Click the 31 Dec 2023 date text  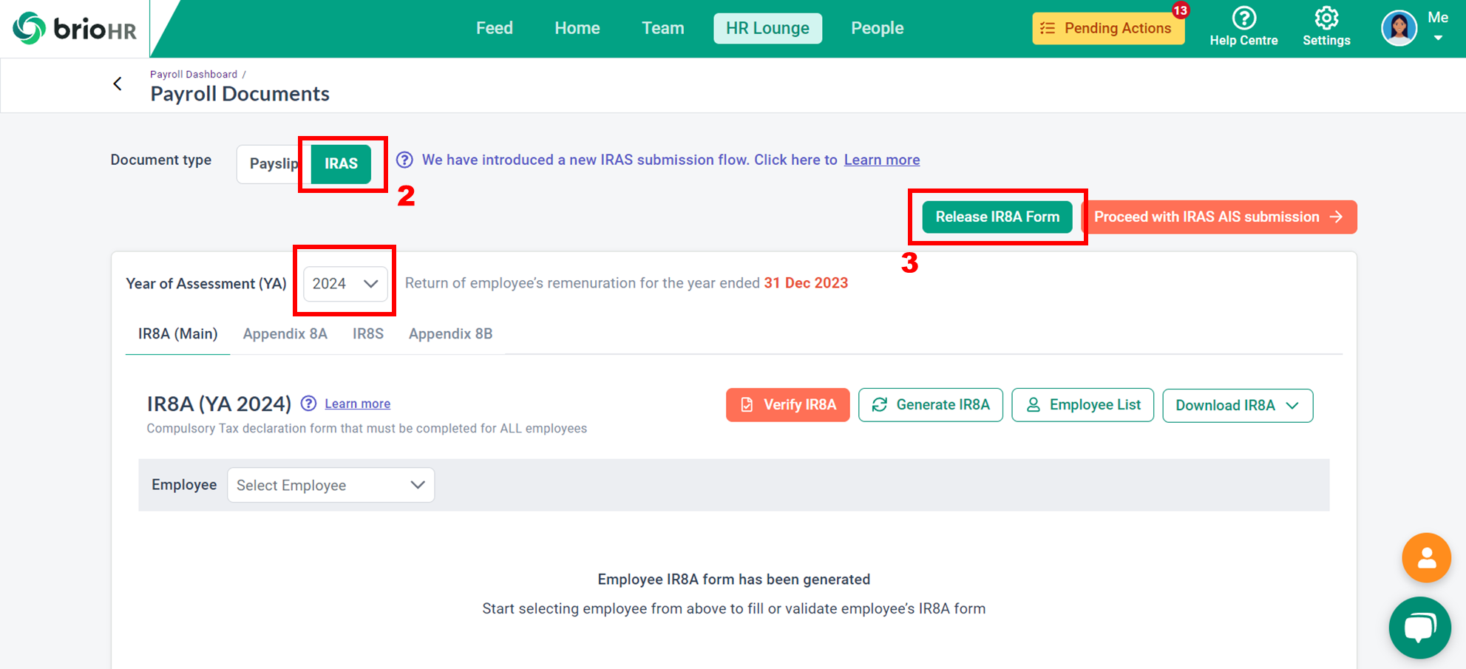coord(806,283)
